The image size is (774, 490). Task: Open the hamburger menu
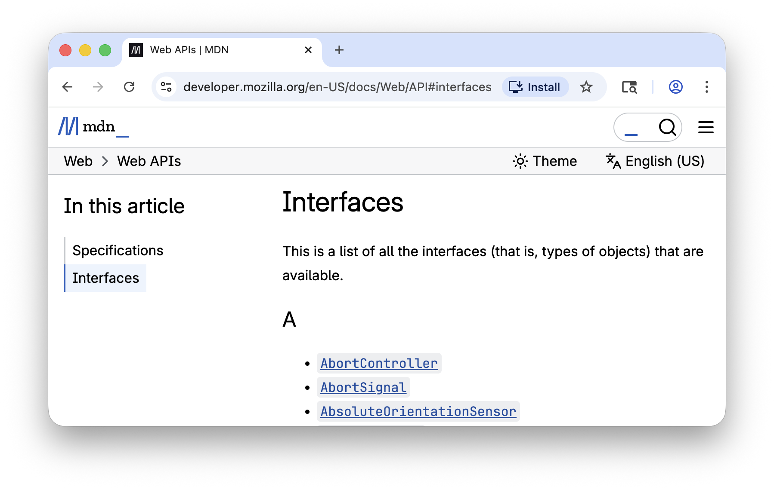[706, 127]
